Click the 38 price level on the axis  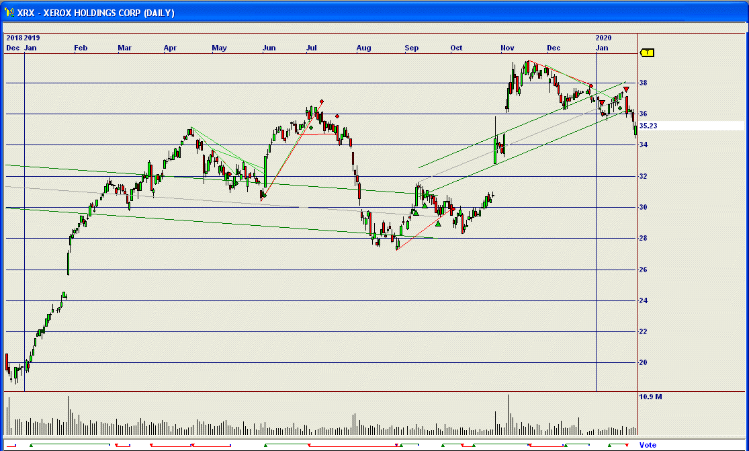(x=643, y=83)
